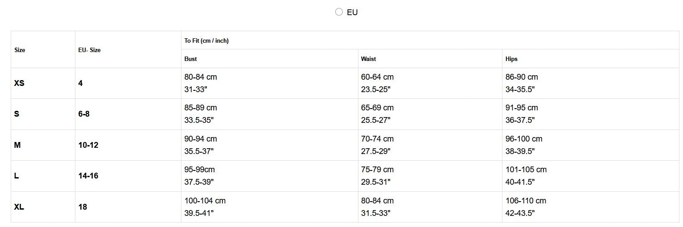Select the L size row label

click(16, 176)
